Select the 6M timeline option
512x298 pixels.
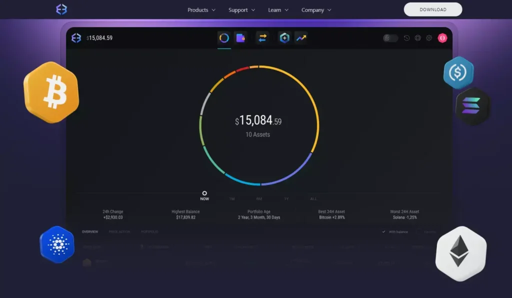[259, 198]
